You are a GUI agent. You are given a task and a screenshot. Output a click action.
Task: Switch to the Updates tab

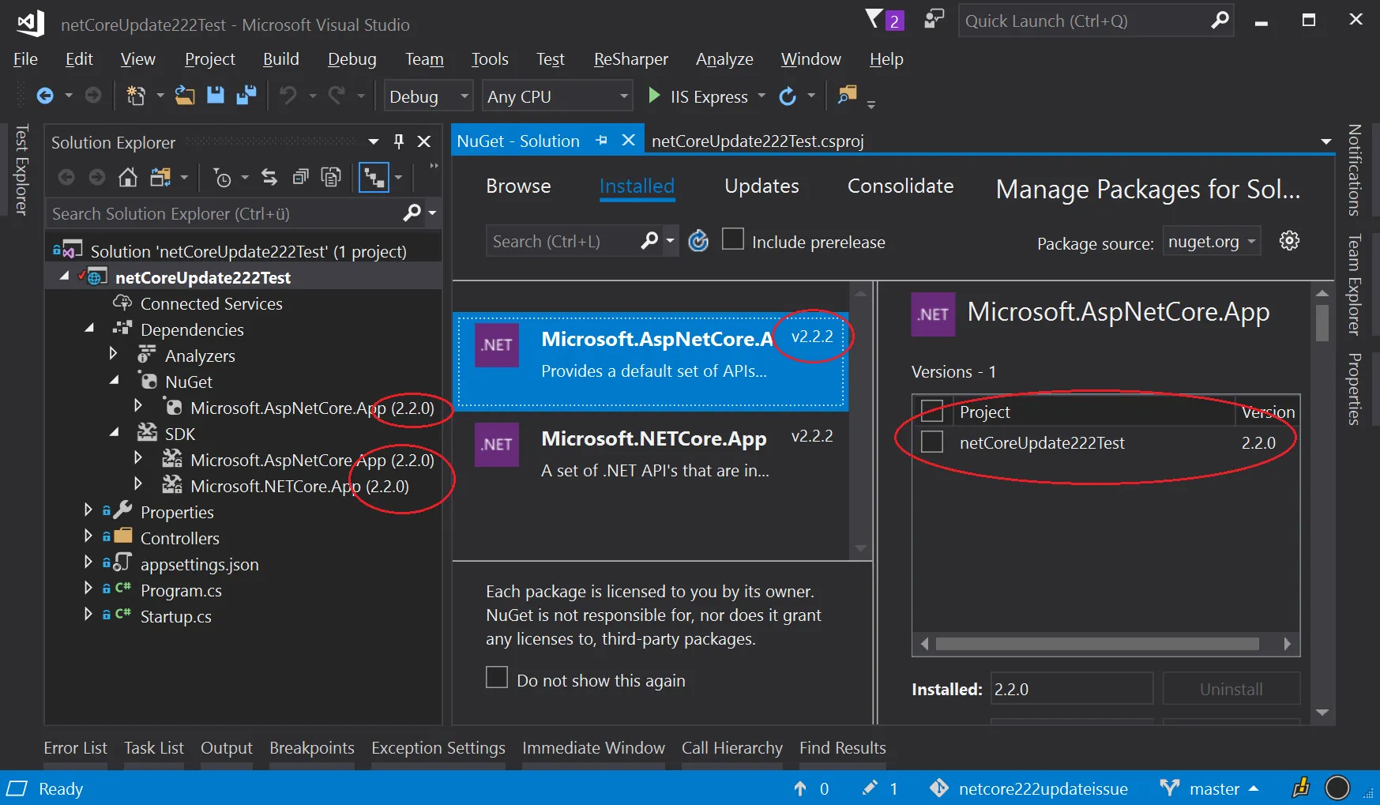(x=761, y=186)
